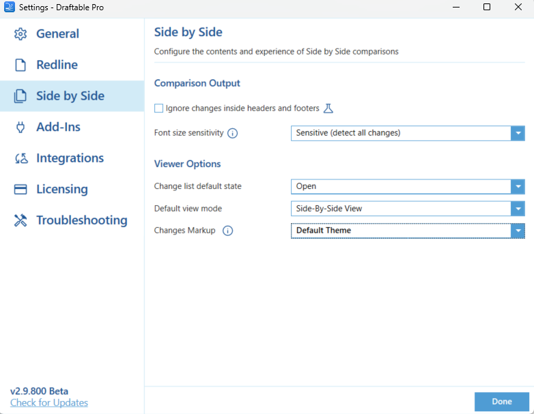This screenshot has height=414, width=534.
Task: Click the Add-Ins plug icon
Action: pyautogui.click(x=20, y=128)
